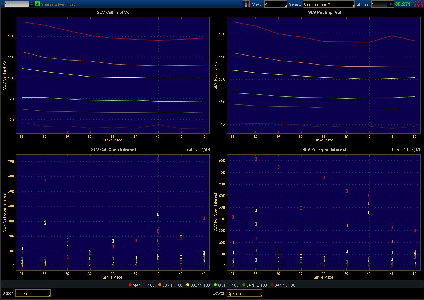Viewport: 424px width, 300px height.
Task: Open the Lower dropdown set to Open.Int
Action: click(x=245, y=293)
